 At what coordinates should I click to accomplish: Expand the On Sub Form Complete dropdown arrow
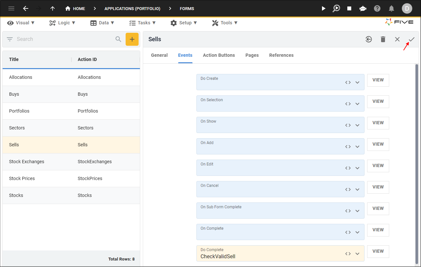click(357, 211)
